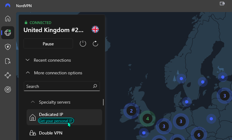The width and height of the screenshot is (232, 140).
Task: Select the globe VPN connection icon
Action: [8, 33]
